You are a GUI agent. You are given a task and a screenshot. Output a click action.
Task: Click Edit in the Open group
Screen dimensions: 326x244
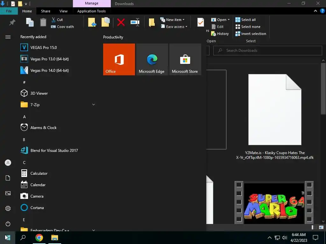coord(217,27)
